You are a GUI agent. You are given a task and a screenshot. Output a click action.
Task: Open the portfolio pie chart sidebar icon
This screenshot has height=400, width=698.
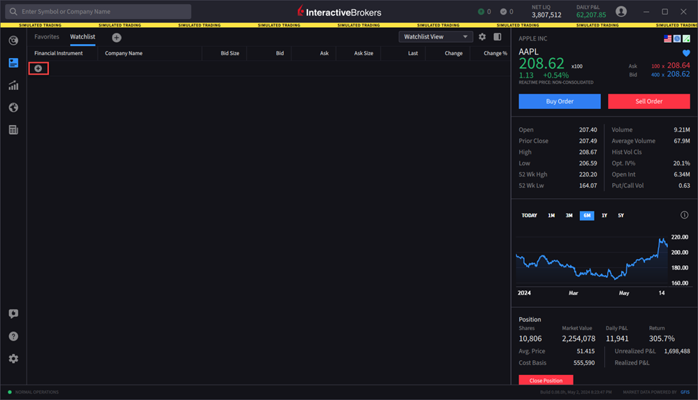[13, 40]
